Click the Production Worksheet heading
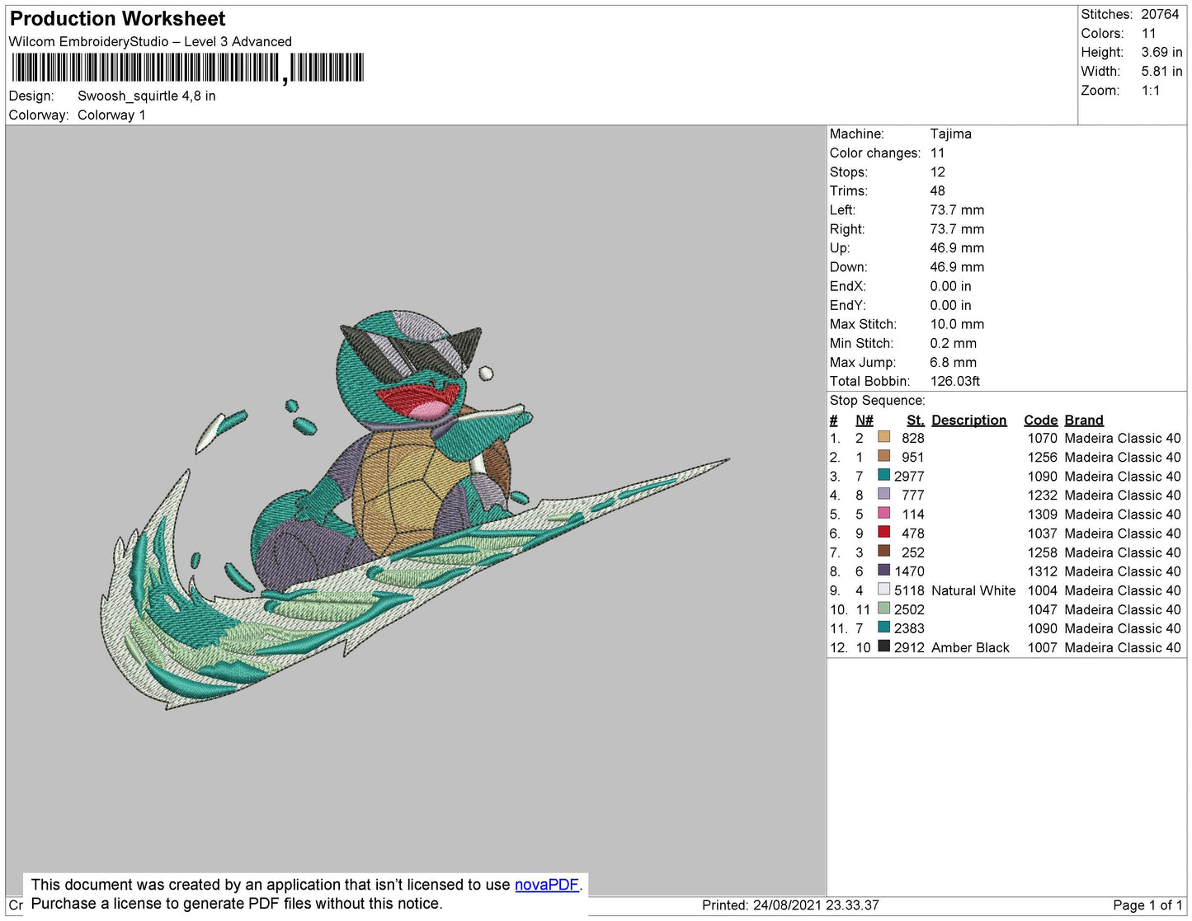The width and height of the screenshot is (1192, 921). tap(117, 19)
